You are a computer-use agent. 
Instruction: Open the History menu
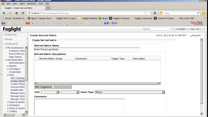(x=22, y=4)
